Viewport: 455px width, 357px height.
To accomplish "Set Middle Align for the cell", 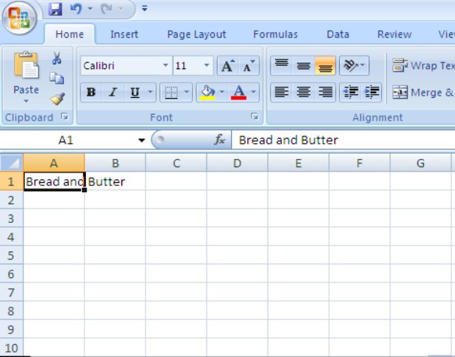I will 304,66.
